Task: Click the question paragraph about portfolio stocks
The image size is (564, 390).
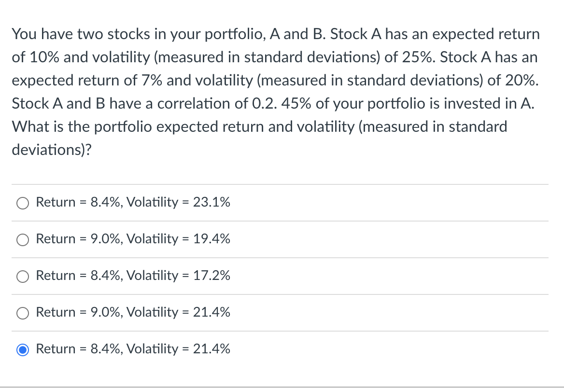Action: (275, 92)
